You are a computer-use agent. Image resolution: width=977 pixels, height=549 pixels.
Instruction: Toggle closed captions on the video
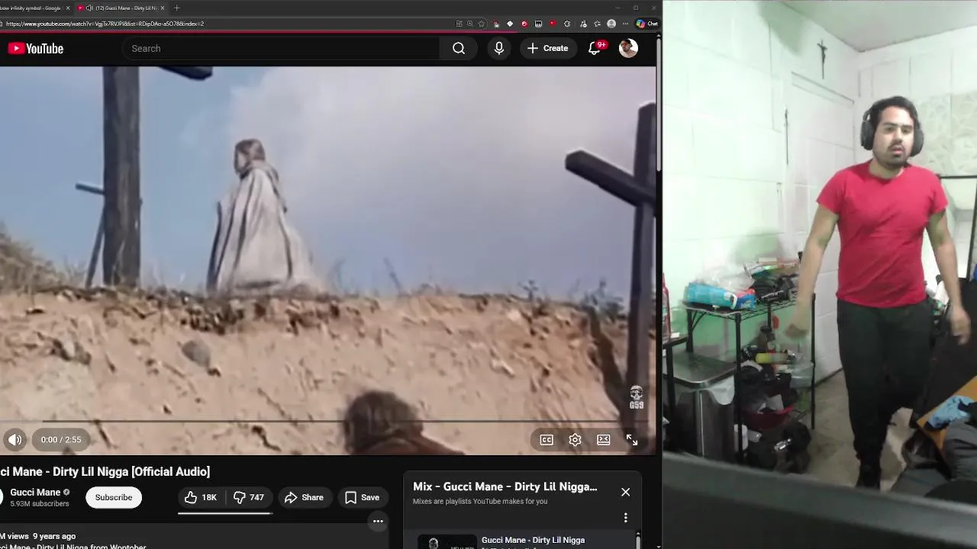(x=547, y=440)
